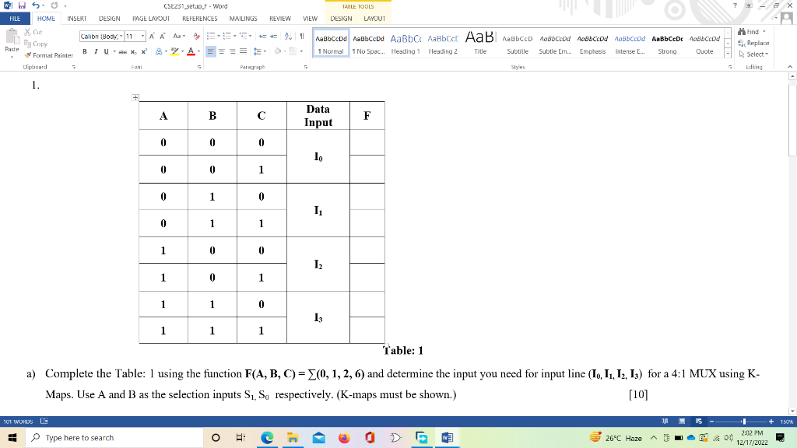Open Word Help question mark icon
The image size is (797, 448).
pyautogui.click(x=735, y=5)
